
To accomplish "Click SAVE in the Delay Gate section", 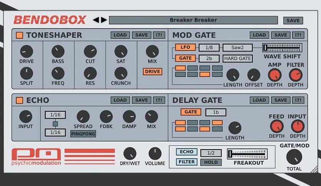I will (280, 100).
